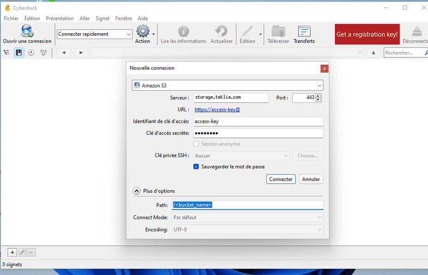
Task: Open the Signet menu
Action: [x=102, y=18]
